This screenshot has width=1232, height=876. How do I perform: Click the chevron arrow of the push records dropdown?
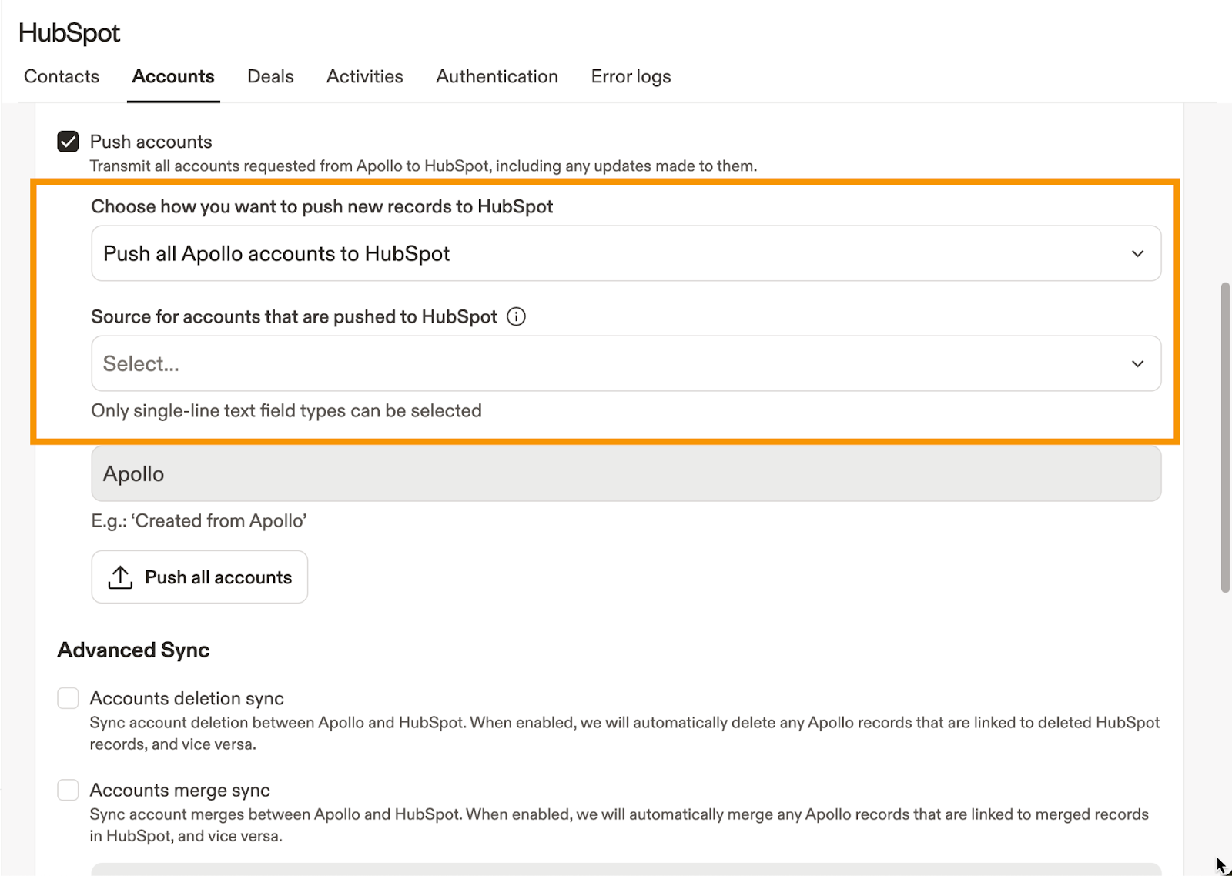[1137, 254]
